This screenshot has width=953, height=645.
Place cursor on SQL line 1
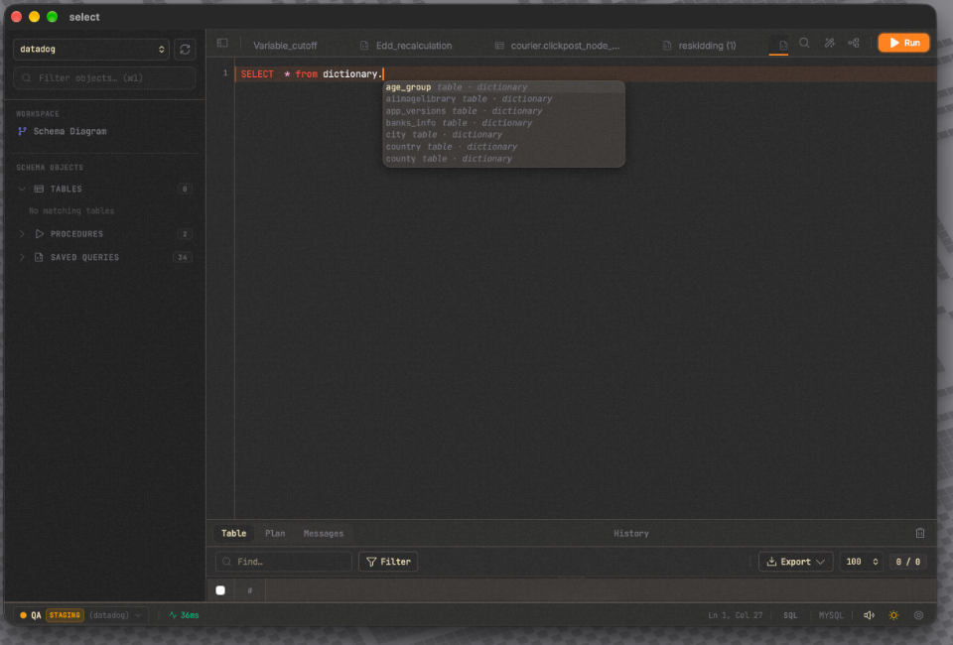click(x=585, y=74)
